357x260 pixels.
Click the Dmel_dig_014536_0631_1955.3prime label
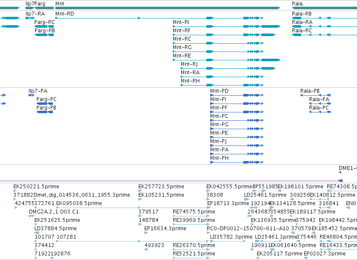[x=82, y=195]
